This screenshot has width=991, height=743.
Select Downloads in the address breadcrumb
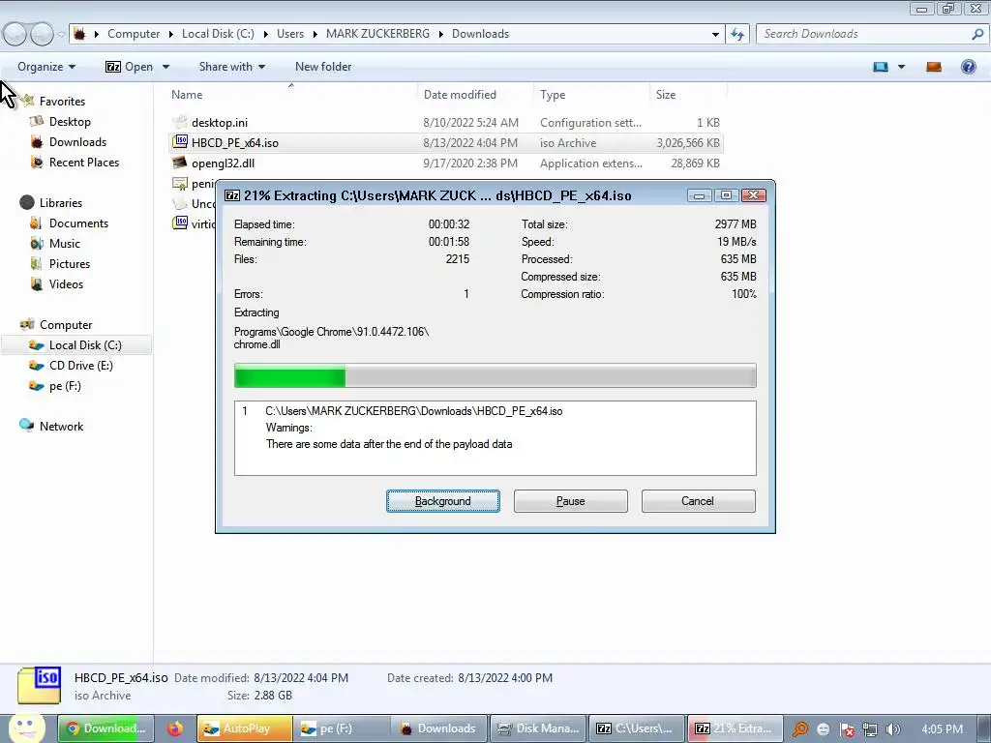(x=480, y=34)
